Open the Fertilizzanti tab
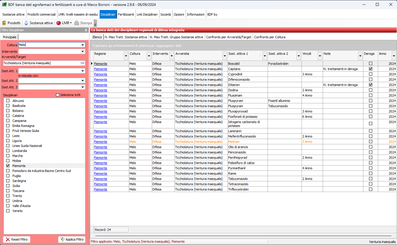Screen dimensions: 397x245 click(126, 14)
